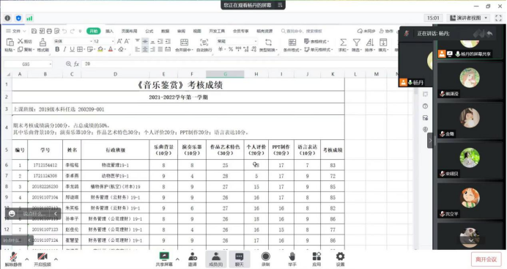Open meeting 设置 gear icon
Screen dimensions: 507x269
tap(340, 259)
